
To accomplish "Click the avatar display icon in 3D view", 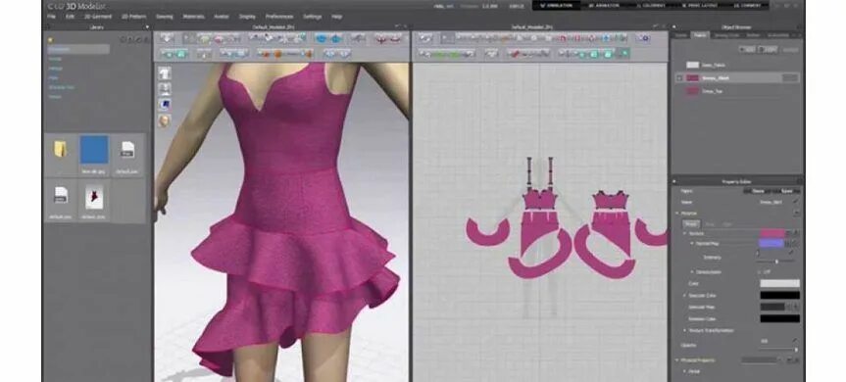I will tap(164, 89).
